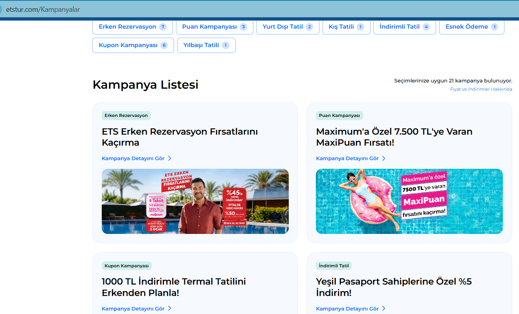Screen dimensions: 519x314
Task: Choose the Kış Tatili filter
Action: 347,27
